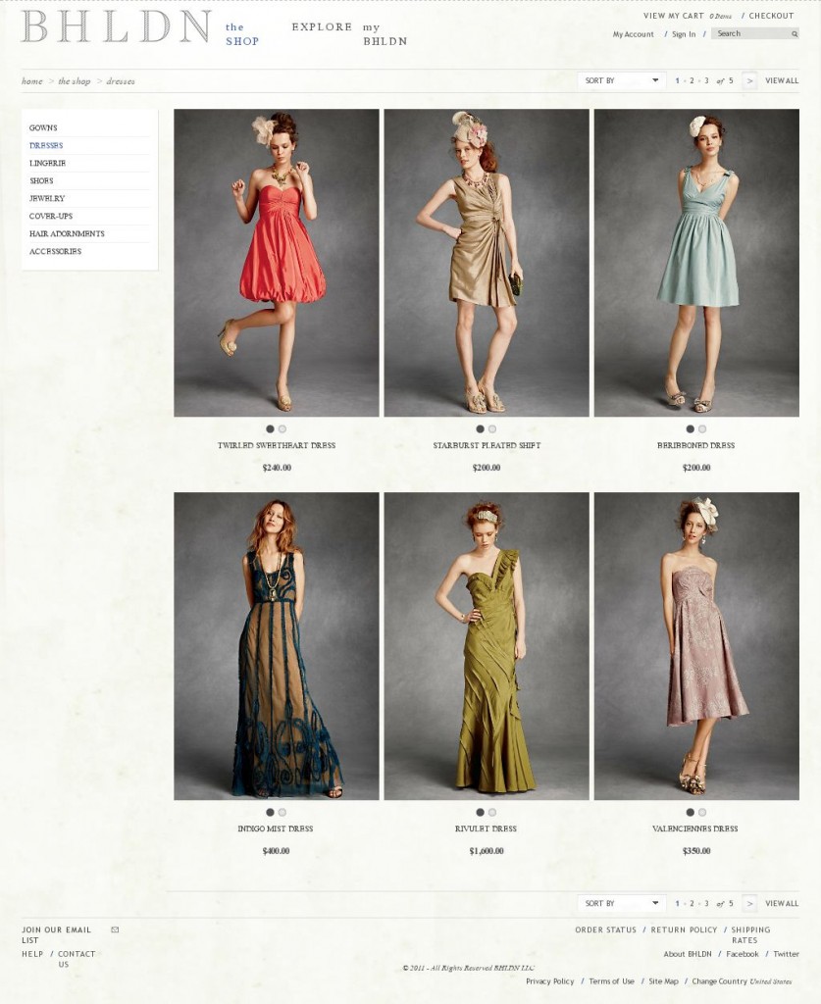Image resolution: width=821 pixels, height=1004 pixels.
Task: Open the Return Policy link
Action: click(684, 929)
